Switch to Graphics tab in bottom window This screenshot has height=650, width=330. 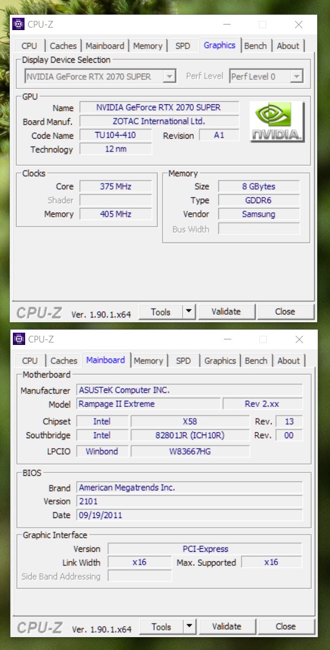pyautogui.click(x=220, y=361)
